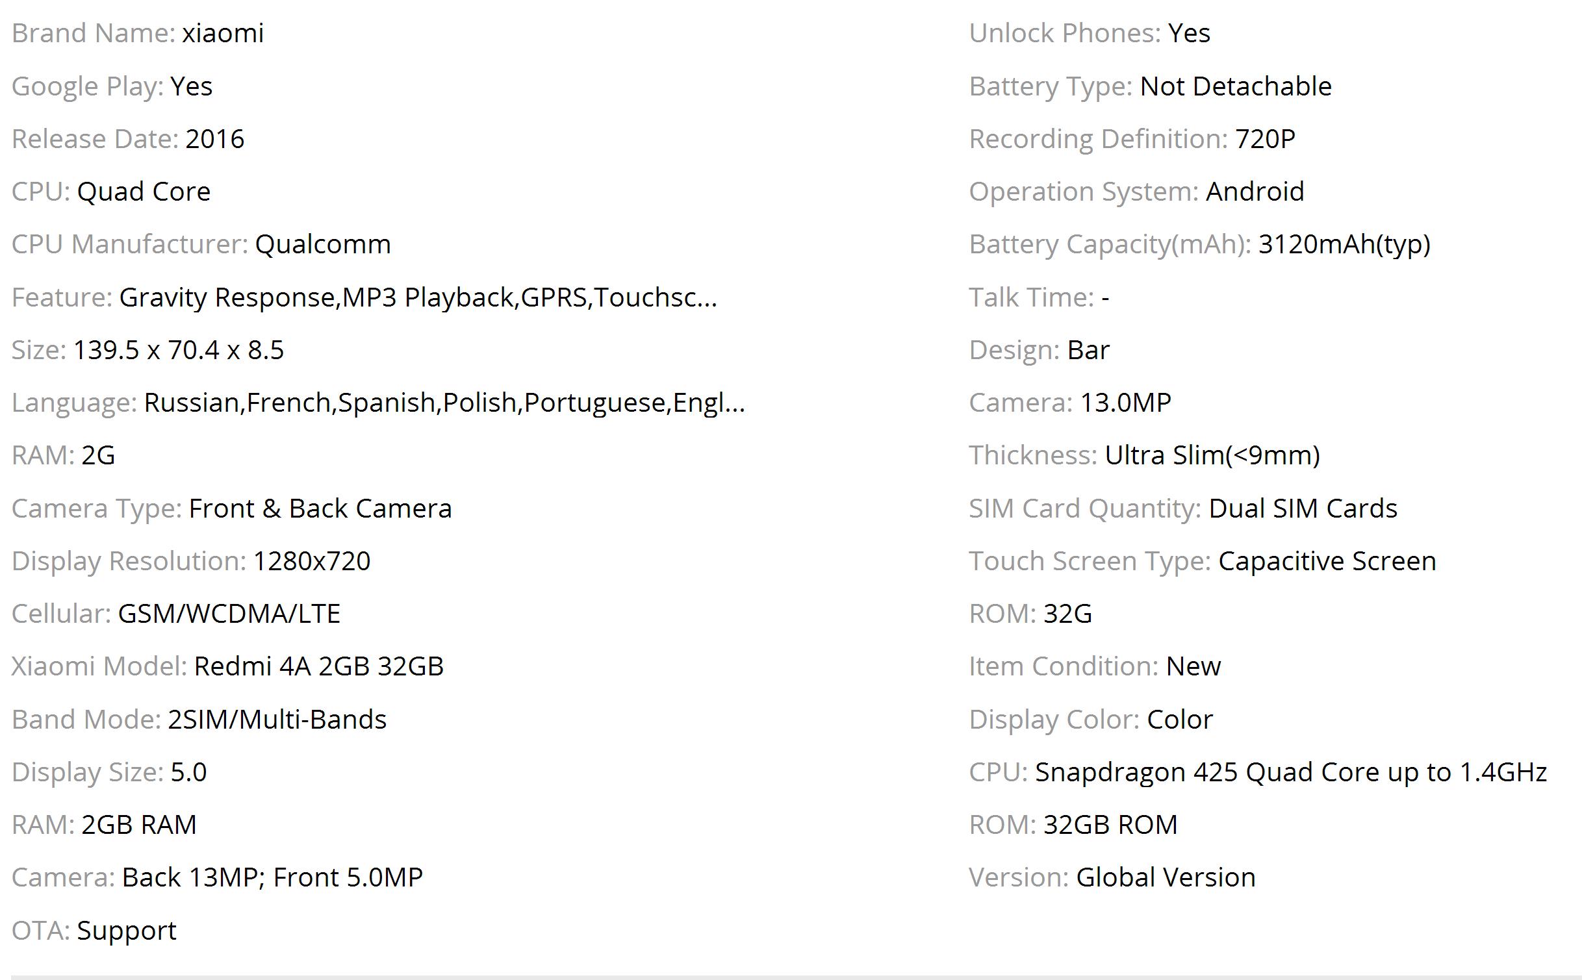Click the Battery Capacity 3120mAh(typ) value
The width and height of the screenshot is (1582, 980).
(1344, 245)
